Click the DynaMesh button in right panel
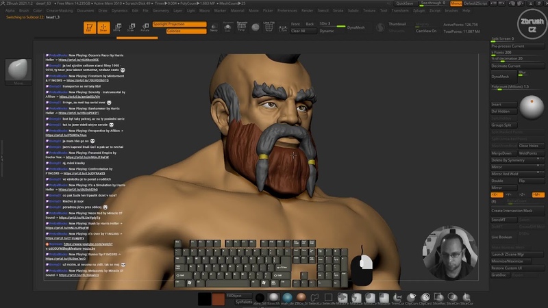Image resolution: width=548 pixels, height=308 pixels. click(503, 77)
